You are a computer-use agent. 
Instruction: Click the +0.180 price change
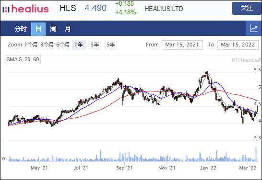pos(125,3)
